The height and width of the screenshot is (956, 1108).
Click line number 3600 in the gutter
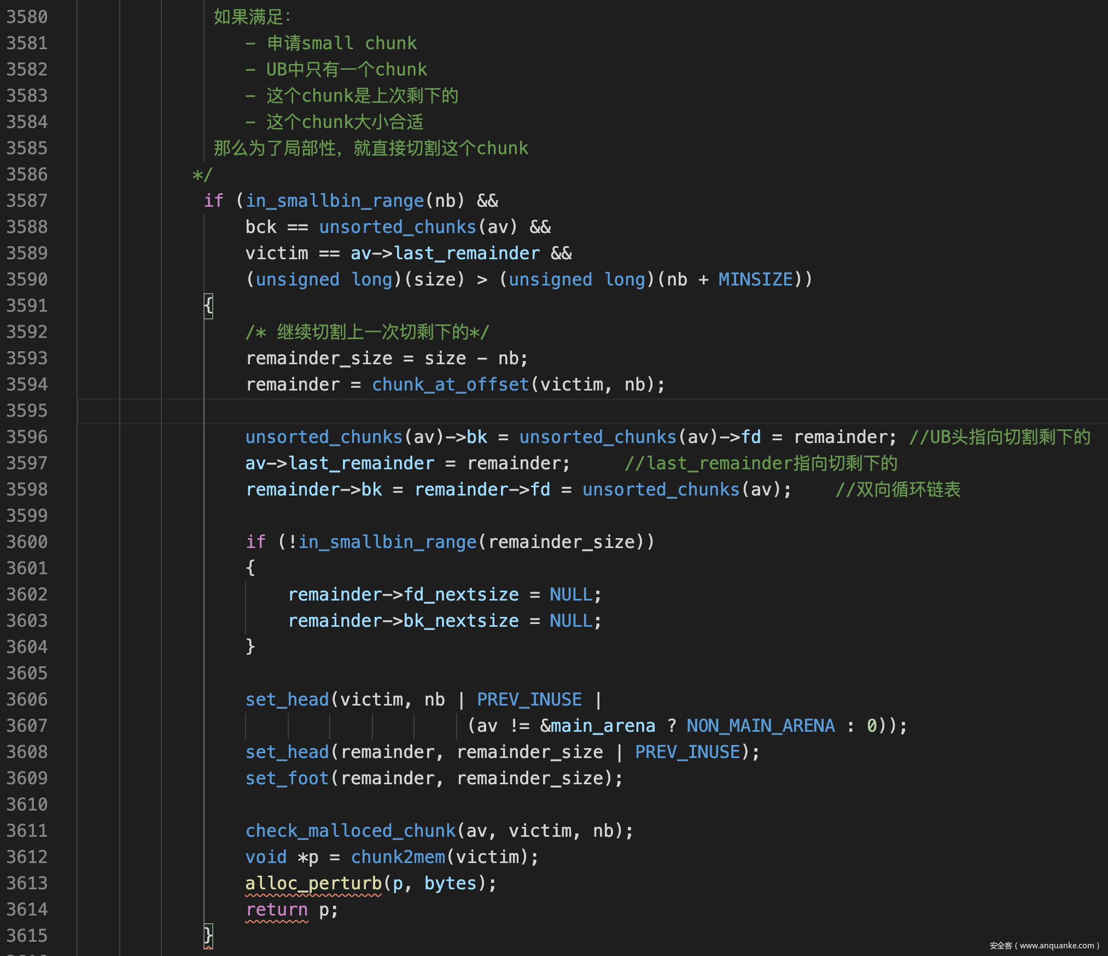pyautogui.click(x=27, y=542)
